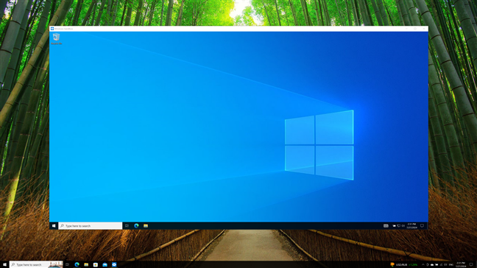Open Microsoft Store from the host taskbar
Screen dimensions: 477x268
[96, 264]
